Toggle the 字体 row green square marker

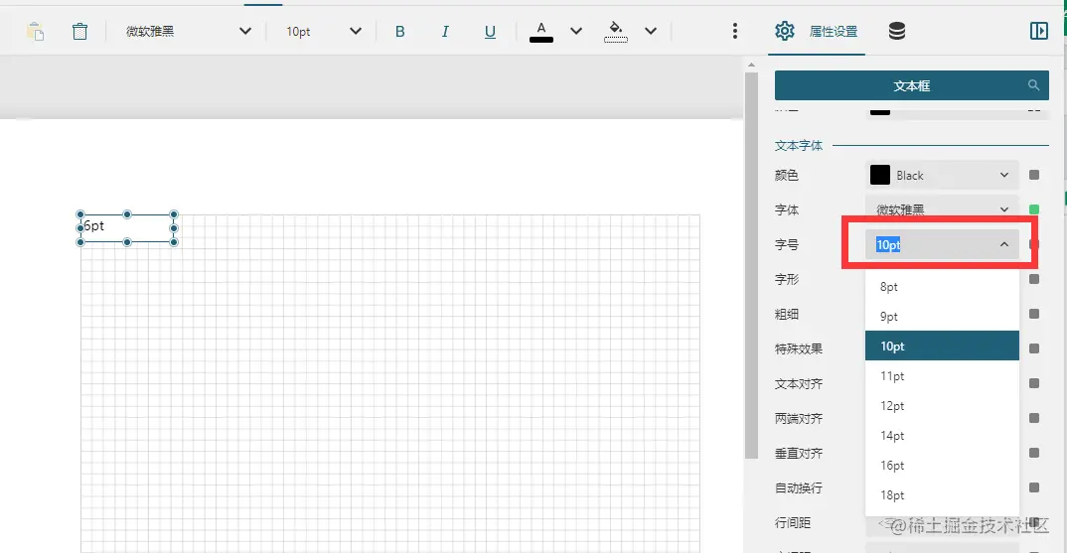pyautogui.click(x=1034, y=209)
